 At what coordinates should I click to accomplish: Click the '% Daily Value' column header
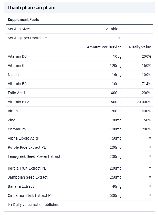139,47
